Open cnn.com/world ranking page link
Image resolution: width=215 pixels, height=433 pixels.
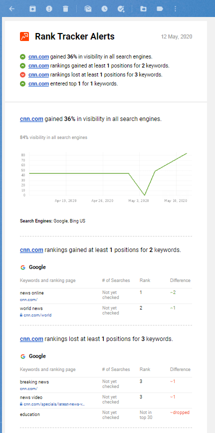click(x=37, y=315)
